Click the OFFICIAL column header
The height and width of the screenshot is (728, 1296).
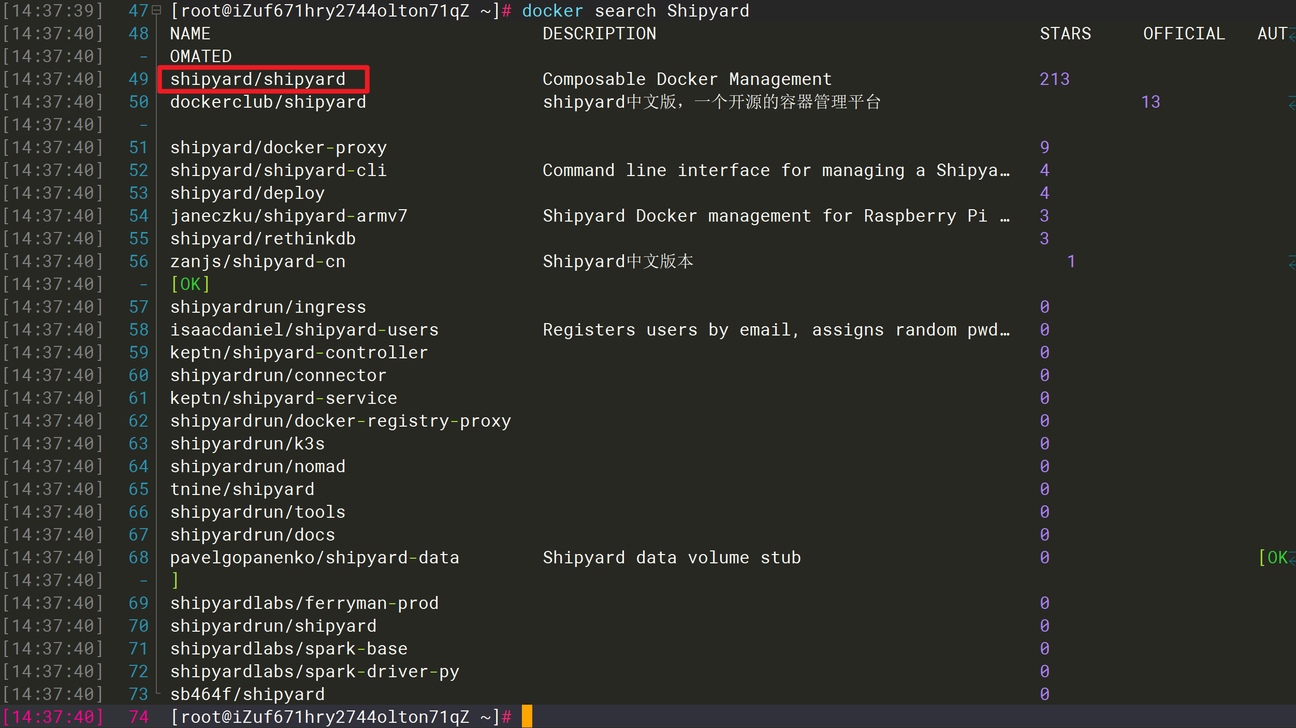pyautogui.click(x=1184, y=34)
